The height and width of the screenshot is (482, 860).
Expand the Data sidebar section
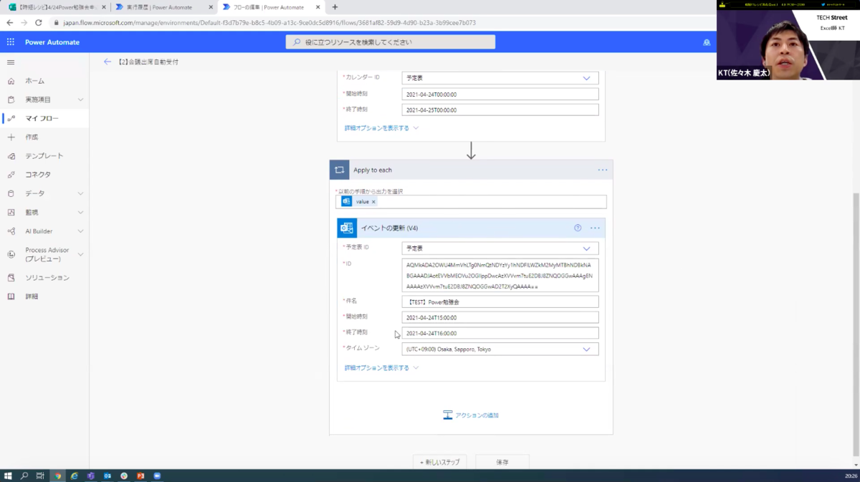(80, 193)
